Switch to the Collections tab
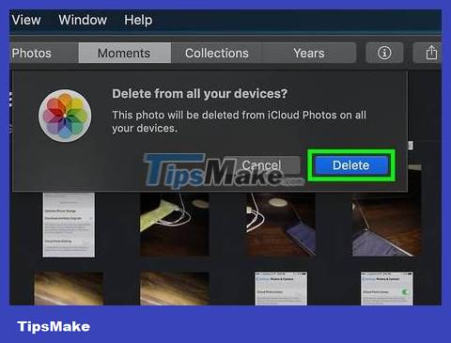This screenshot has height=343, width=451. 217,53
